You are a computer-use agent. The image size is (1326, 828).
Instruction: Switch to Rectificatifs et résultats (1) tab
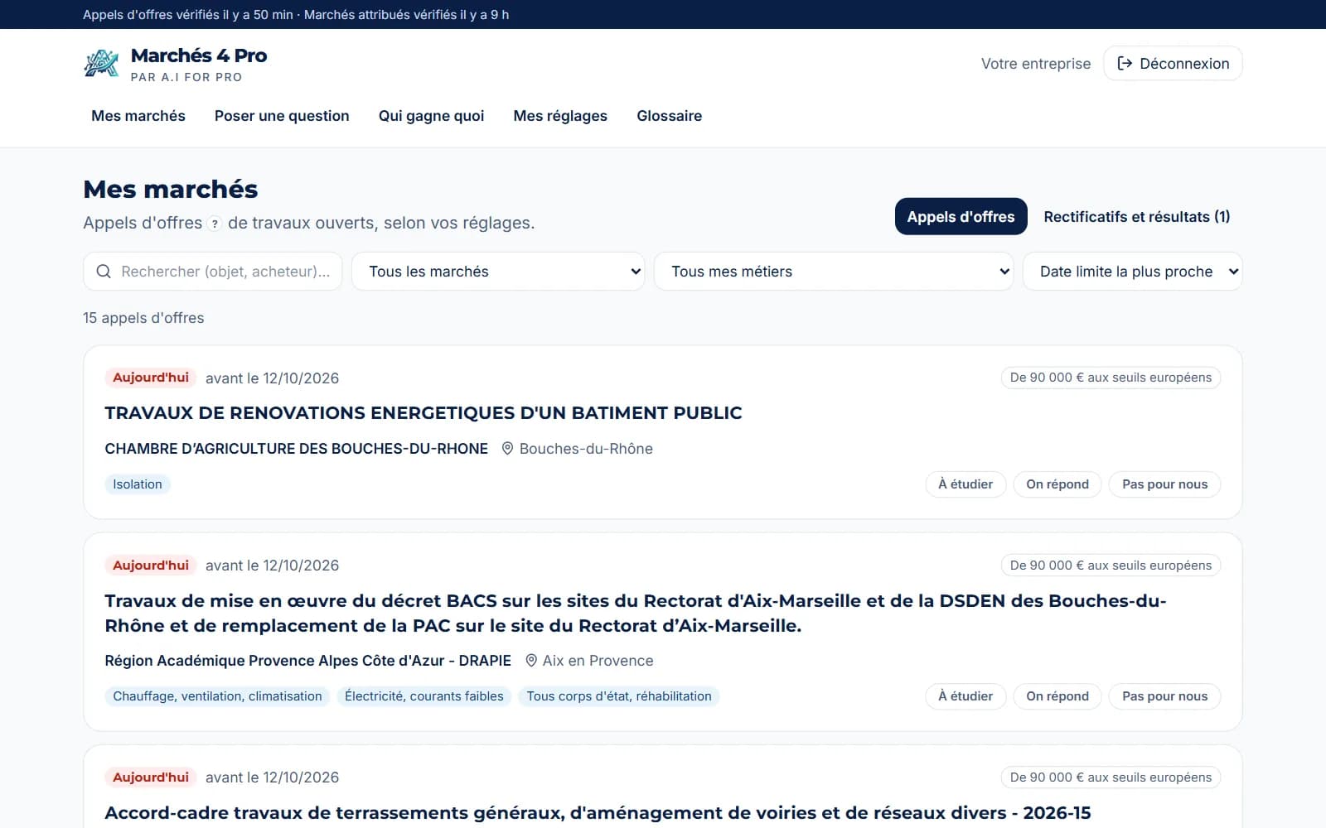(x=1136, y=217)
